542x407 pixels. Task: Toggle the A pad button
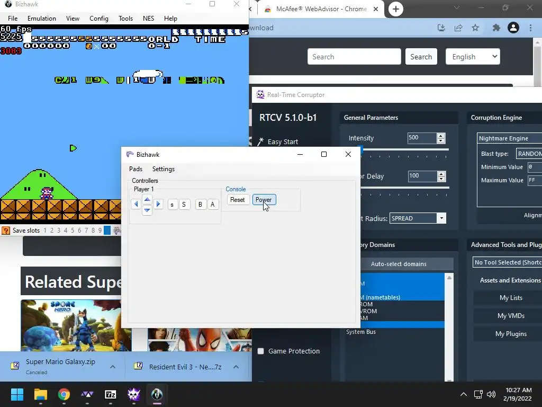tap(213, 205)
